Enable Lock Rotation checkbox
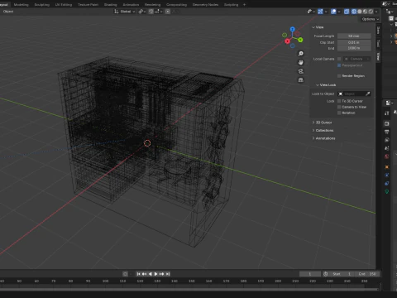Screen dimensions: 397x298 pos(339,113)
